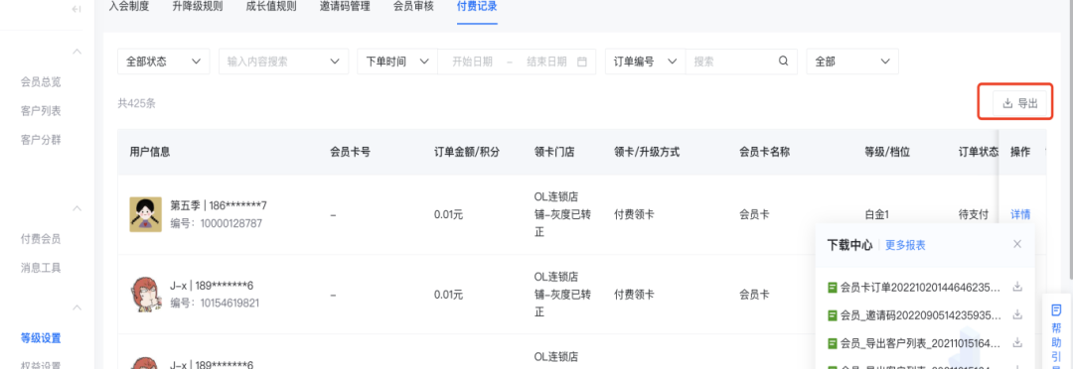The width and height of the screenshot is (1073, 369).
Task: Collapse the sidebar with the arrow icon
Action: click(77, 9)
